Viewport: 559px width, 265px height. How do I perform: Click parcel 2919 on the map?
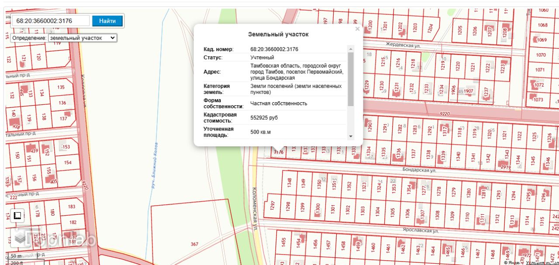point(505,167)
